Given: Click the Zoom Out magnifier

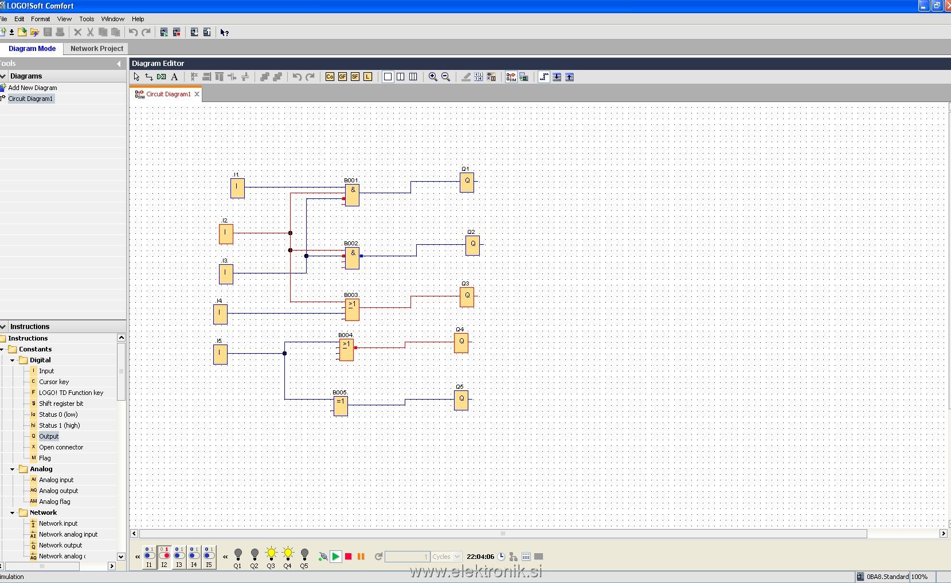Looking at the screenshot, I should (445, 77).
